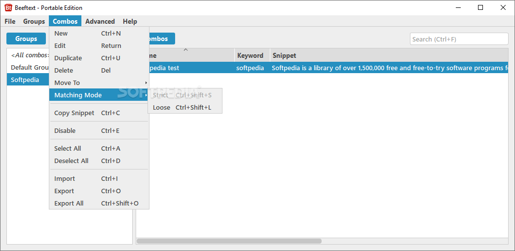This screenshot has width=515, height=251.
Task: Choose Copy Snippet menu entry
Action: point(99,113)
